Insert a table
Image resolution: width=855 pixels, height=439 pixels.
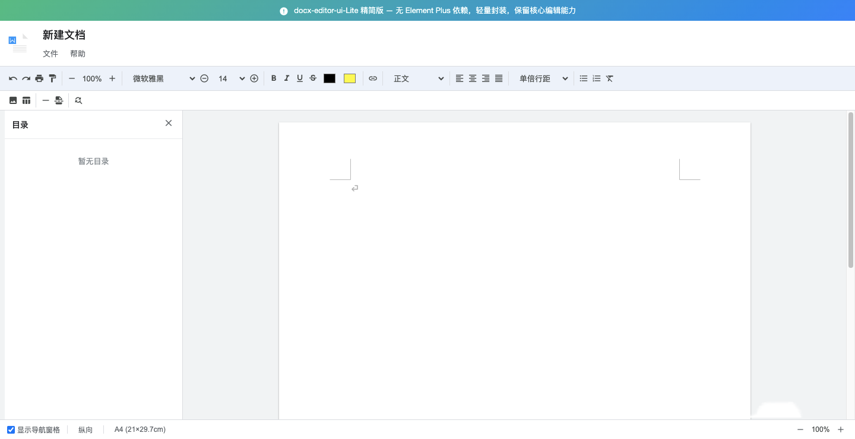click(x=26, y=100)
